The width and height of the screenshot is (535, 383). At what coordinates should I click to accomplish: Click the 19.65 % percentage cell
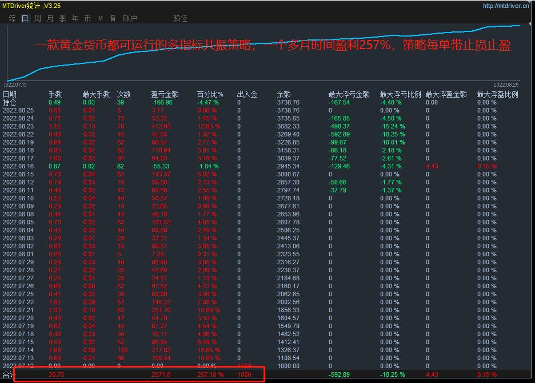(x=209, y=350)
